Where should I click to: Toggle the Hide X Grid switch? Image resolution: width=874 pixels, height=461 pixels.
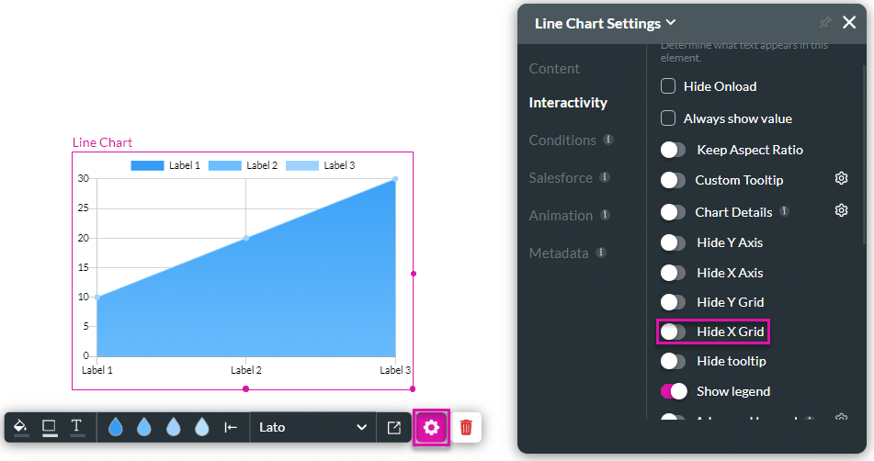coord(674,331)
